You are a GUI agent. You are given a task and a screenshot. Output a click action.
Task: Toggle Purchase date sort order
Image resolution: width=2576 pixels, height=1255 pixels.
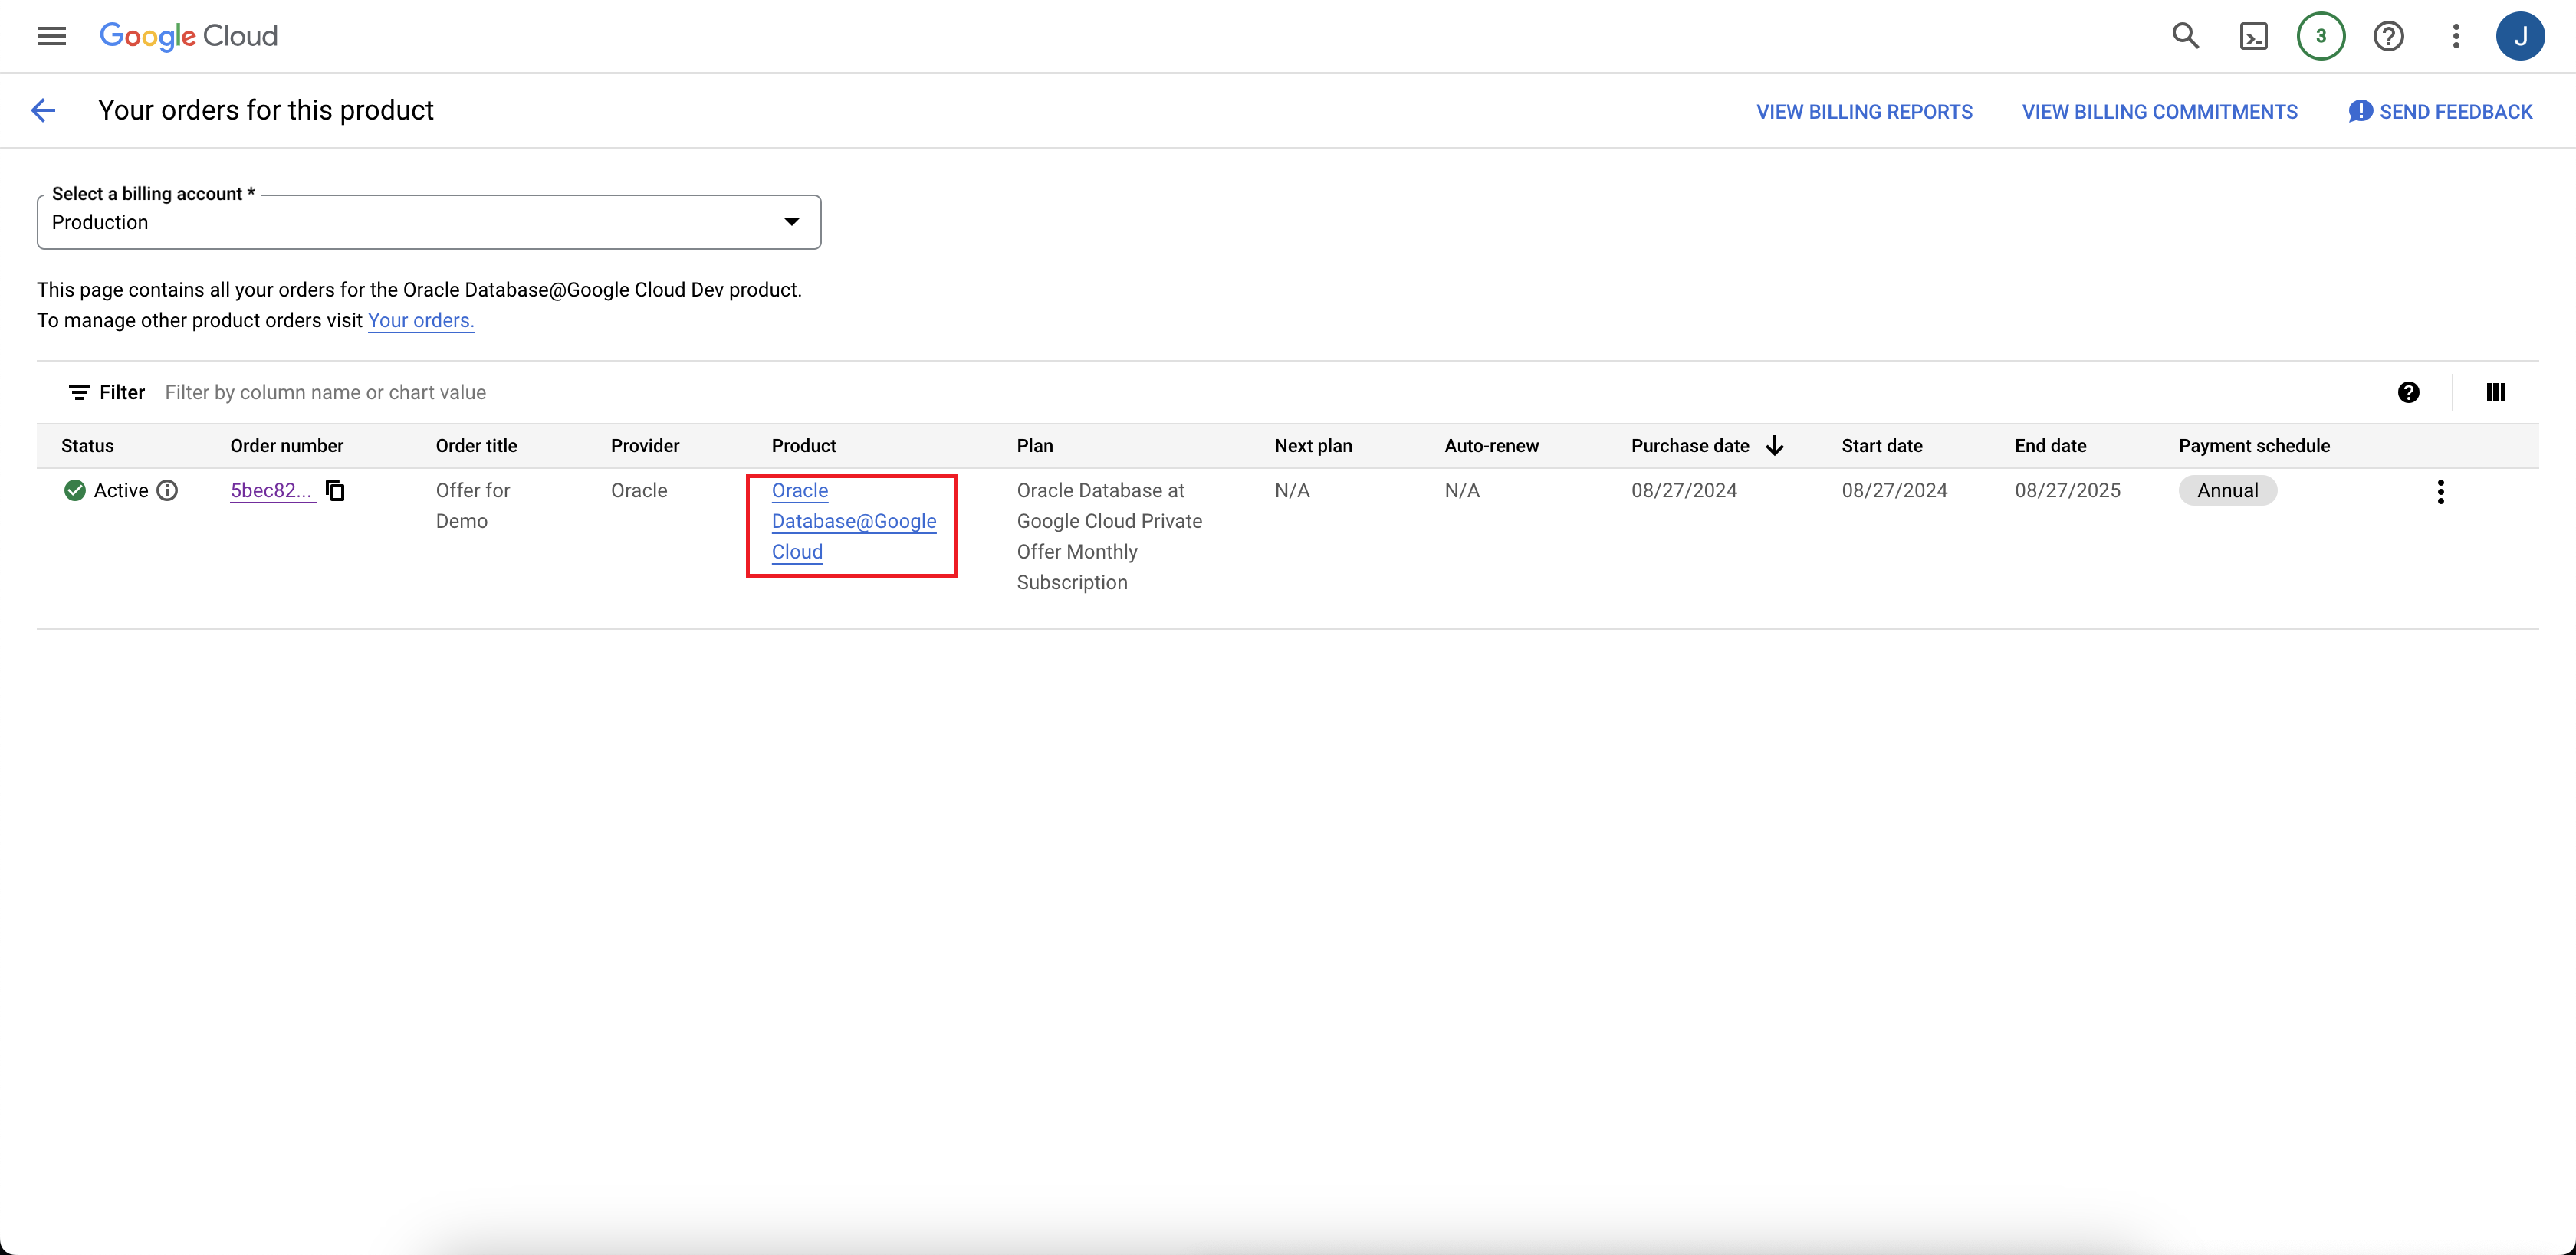1775,446
